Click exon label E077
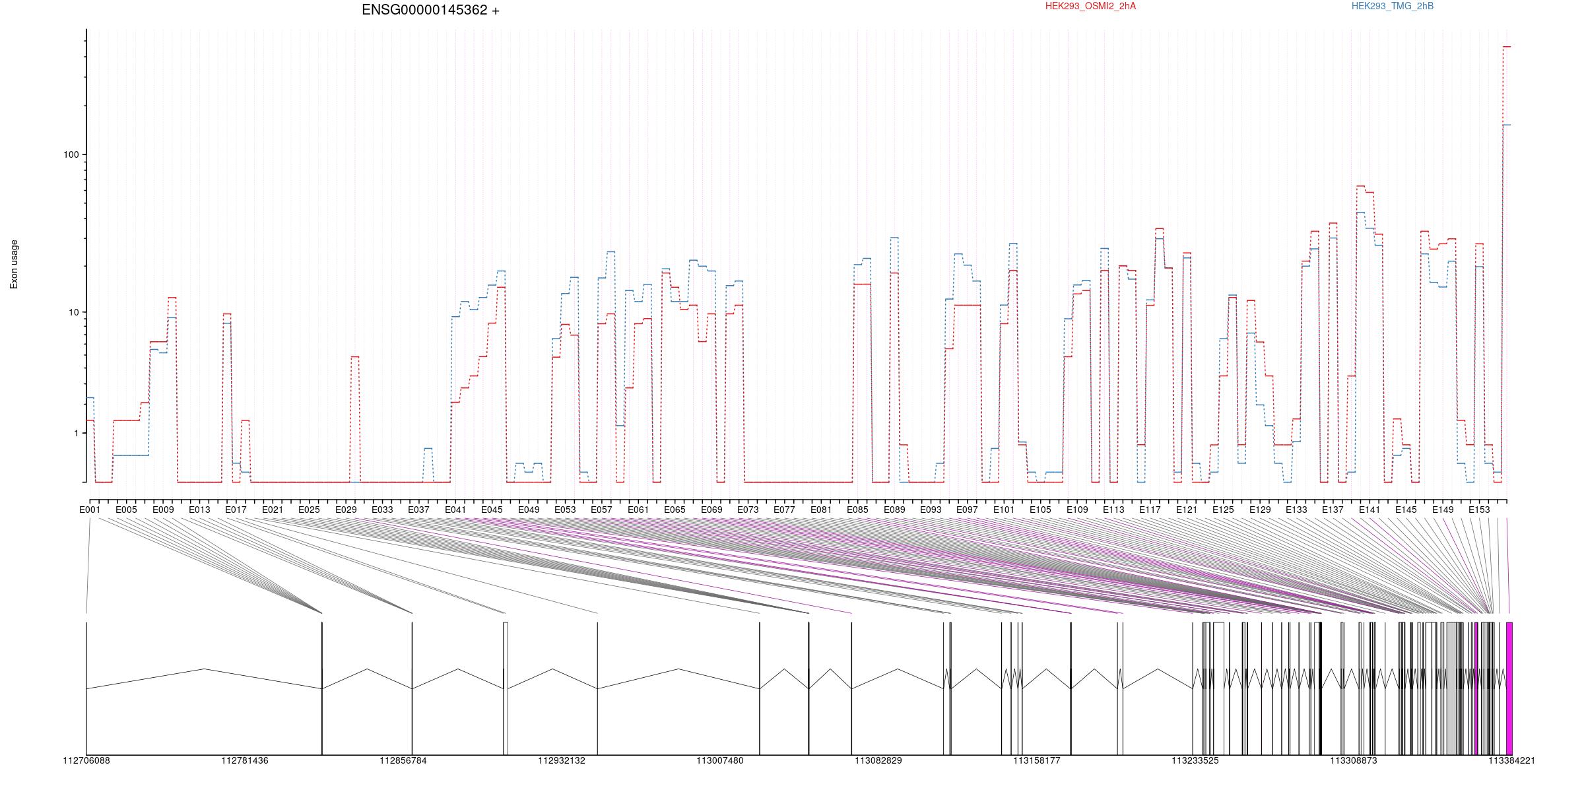Viewport: 1584px width, 792px height. pyautogui.click(x=784, y=510)
